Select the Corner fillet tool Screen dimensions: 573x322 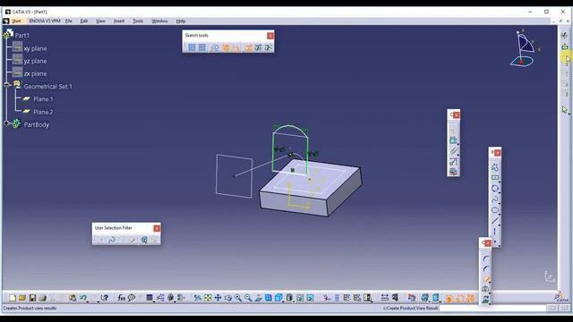pos(485,258)
